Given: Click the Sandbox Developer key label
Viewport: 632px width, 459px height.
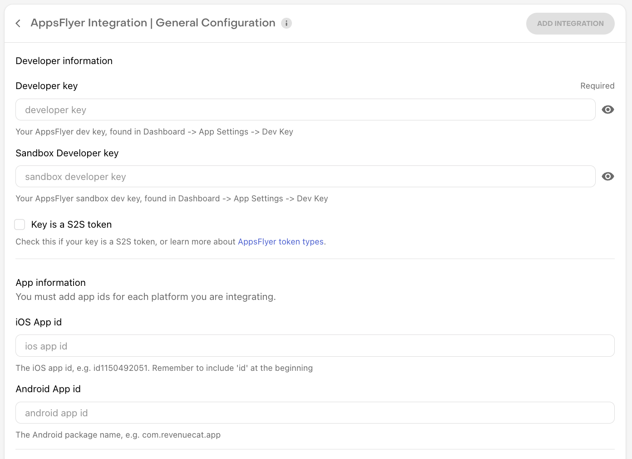Looking at the screenshot, I should coord(67,153).
